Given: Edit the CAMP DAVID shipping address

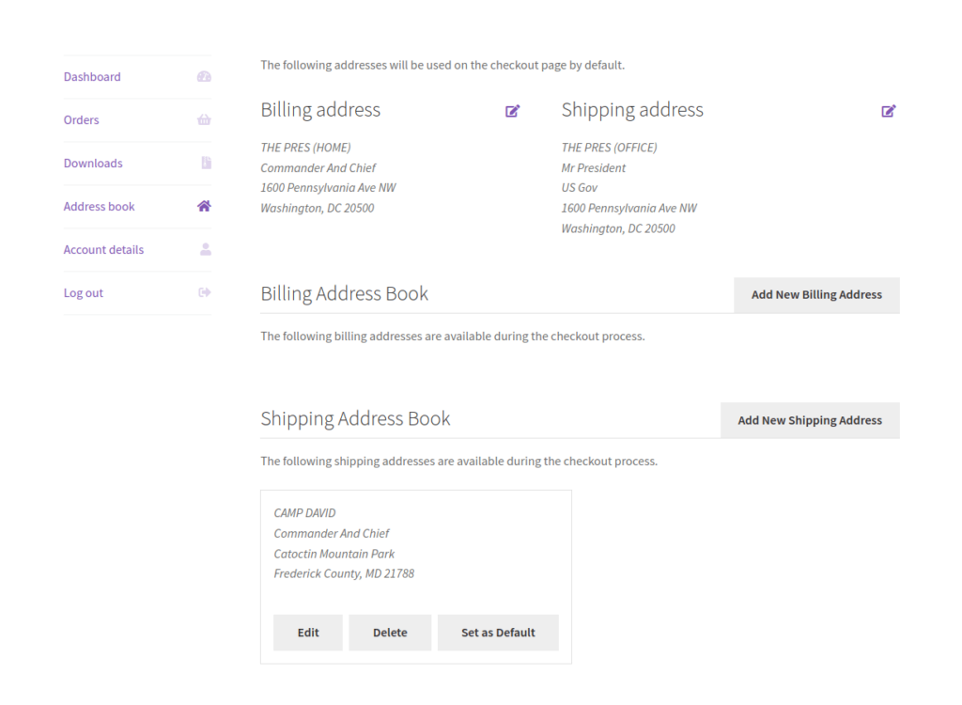Looking at the screenshot, I should coord(307,632).
